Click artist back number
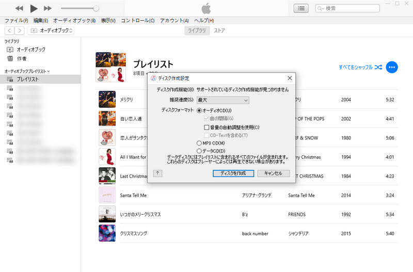 click(x=255, y=234)
